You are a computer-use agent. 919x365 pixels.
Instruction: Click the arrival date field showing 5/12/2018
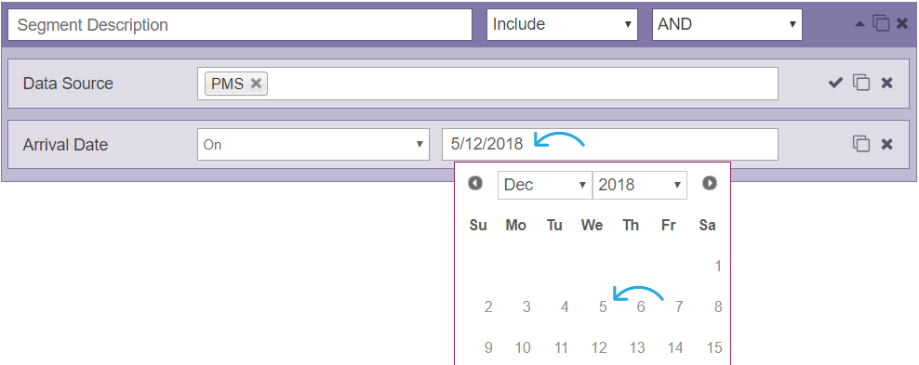click(610, 145)
